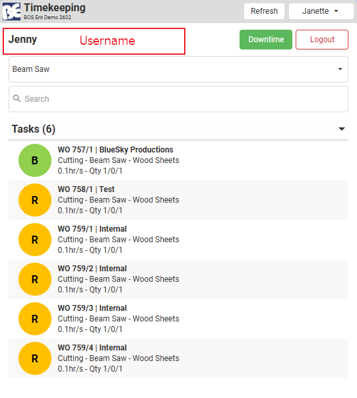Select task WO 757/1 | BlueSky Productions
357x398 pixels.
click(x=178, y=160)
